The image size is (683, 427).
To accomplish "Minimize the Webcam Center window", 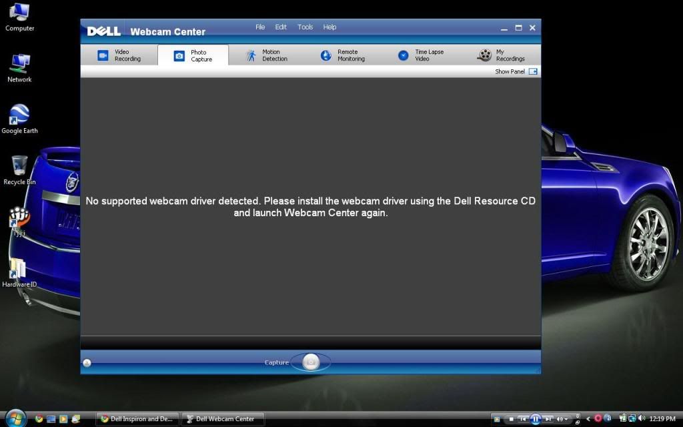I will tap(504, 28).
